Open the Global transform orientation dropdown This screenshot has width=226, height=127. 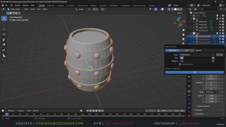pyautogui.click(x=81, y=9)
